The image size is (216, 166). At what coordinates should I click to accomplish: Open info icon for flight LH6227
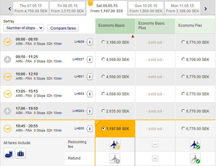90,59
